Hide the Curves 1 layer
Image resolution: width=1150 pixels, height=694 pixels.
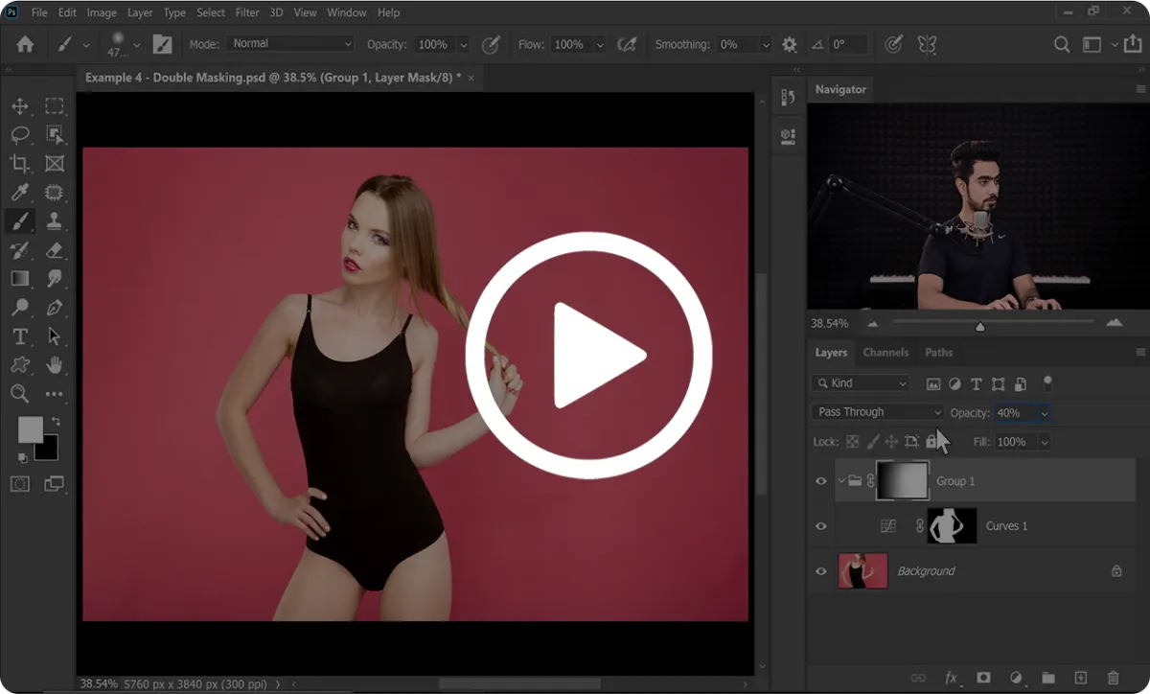point(820,526)
